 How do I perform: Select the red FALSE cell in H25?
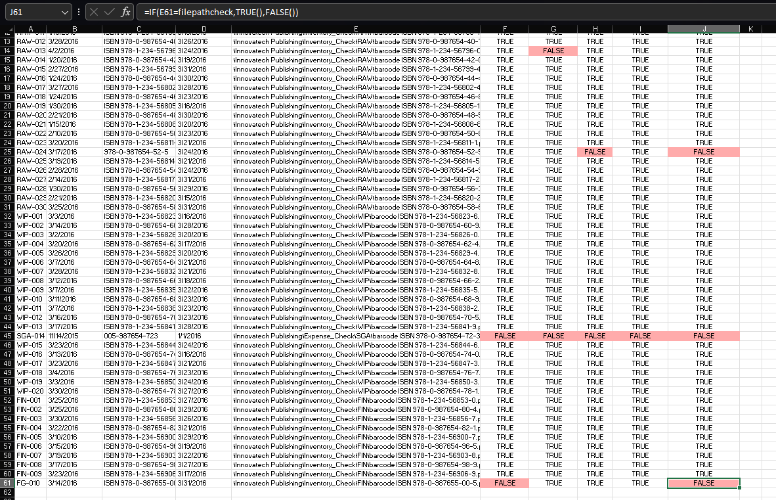click(595, 152)
